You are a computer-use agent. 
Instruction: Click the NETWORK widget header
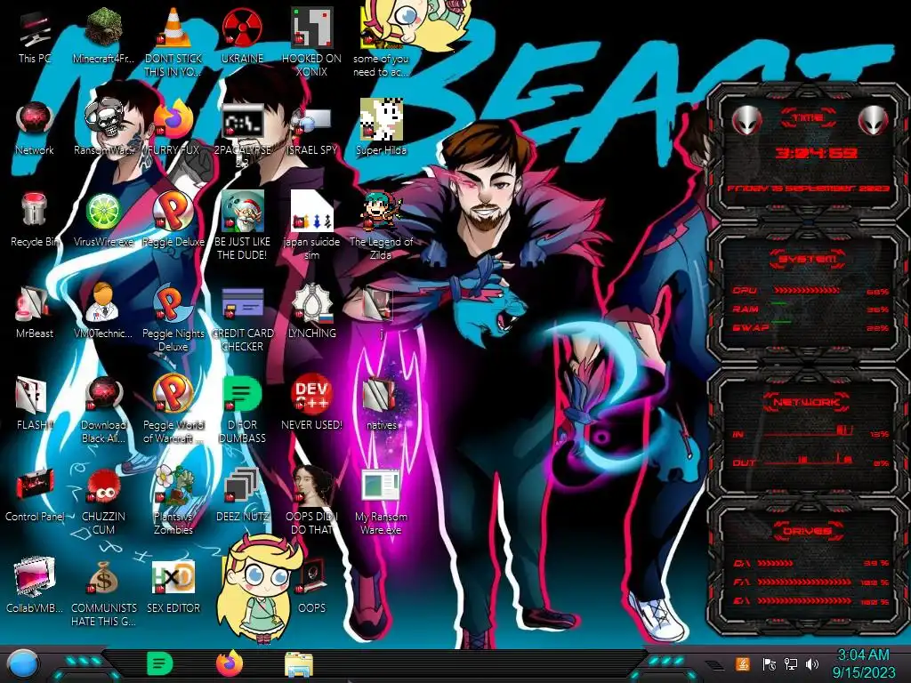[806, 401]
